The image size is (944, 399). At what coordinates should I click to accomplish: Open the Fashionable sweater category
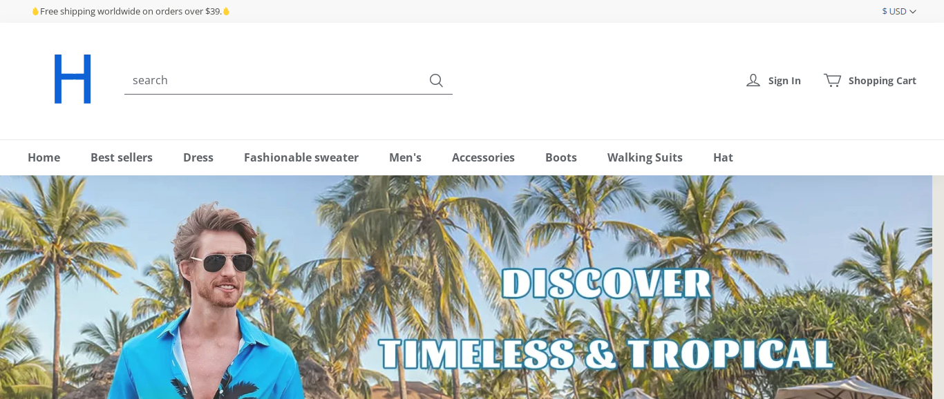[301, 157]
